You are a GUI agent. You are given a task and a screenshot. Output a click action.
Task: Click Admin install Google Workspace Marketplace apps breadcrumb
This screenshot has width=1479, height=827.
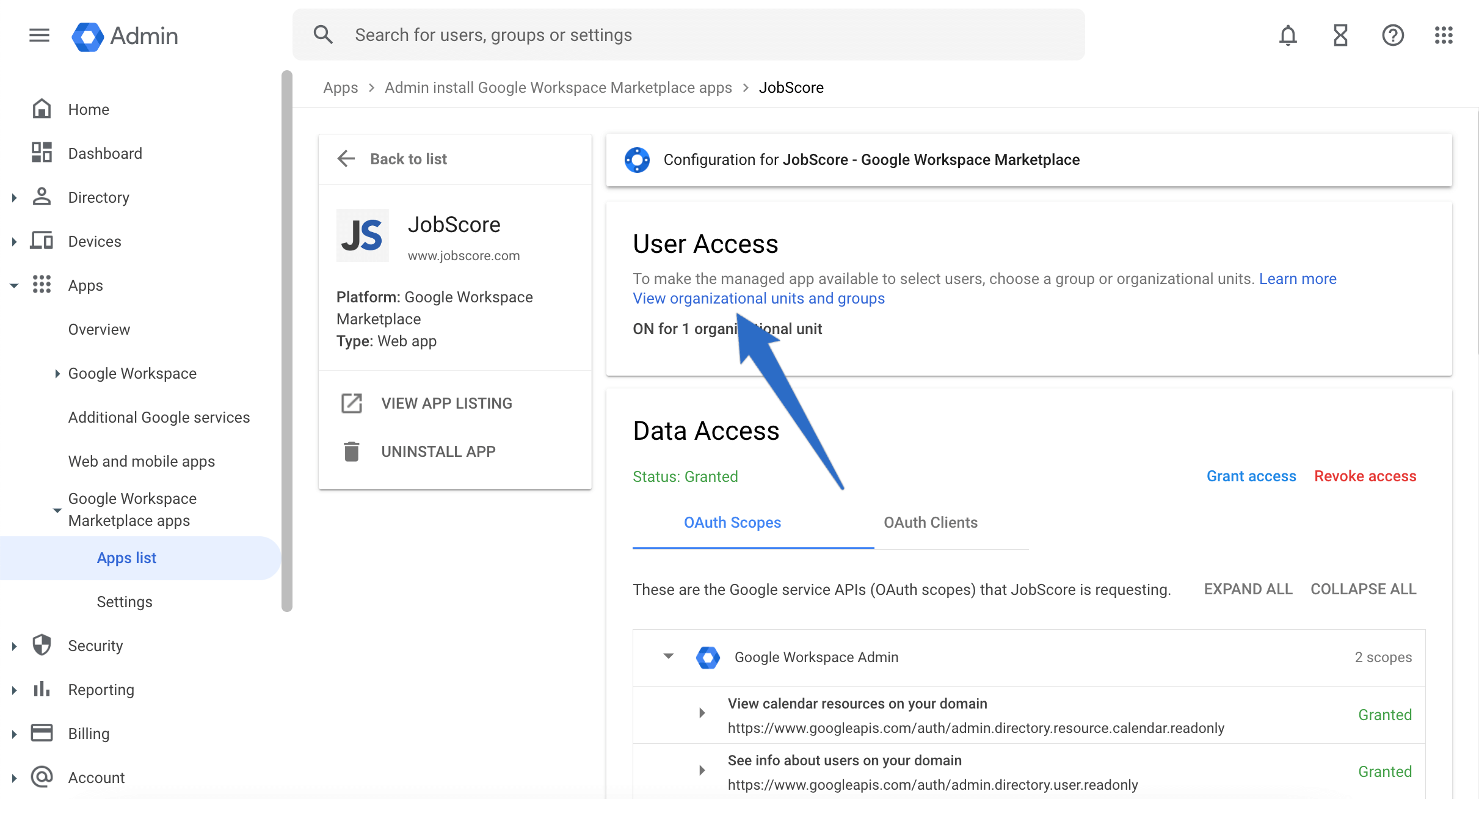[558, 87]
